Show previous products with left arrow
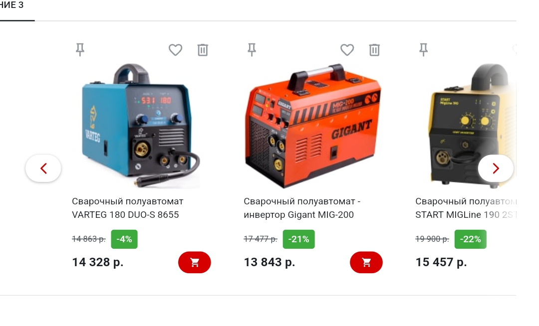The image size is (539, 326). [x=43, y=168]
